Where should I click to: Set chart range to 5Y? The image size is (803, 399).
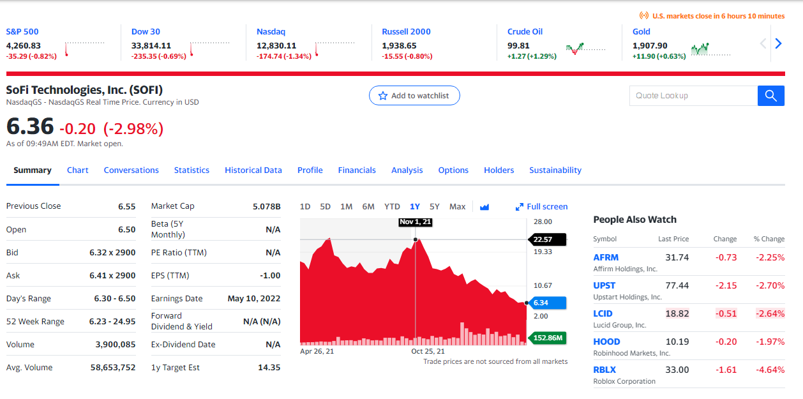tap(435, 207)
